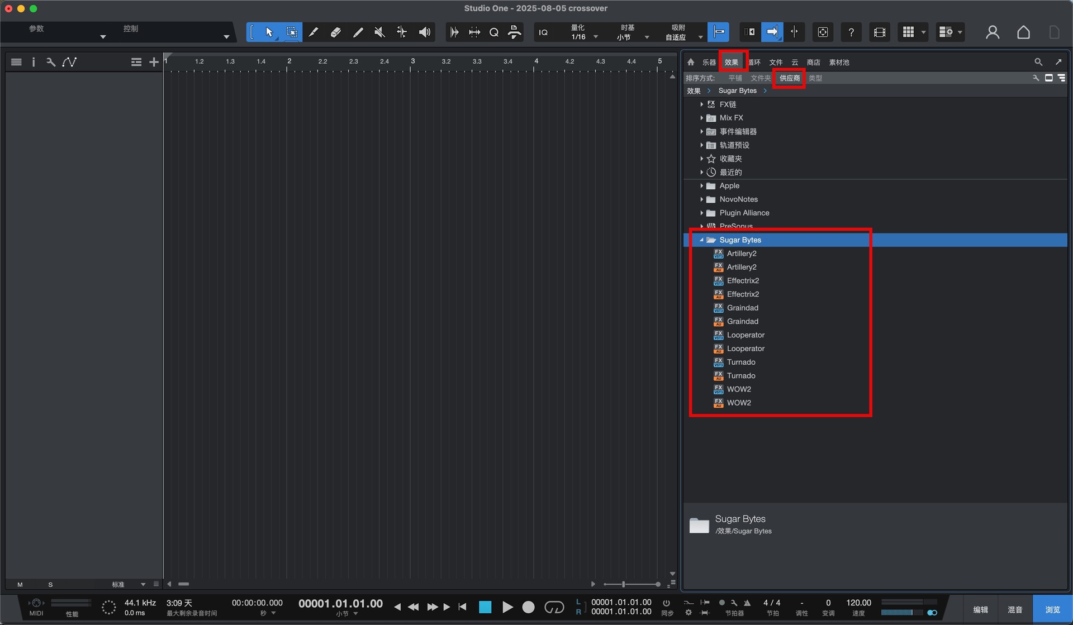
Task: Switch to the 素材池 browser tab
Action: (839, 63)
